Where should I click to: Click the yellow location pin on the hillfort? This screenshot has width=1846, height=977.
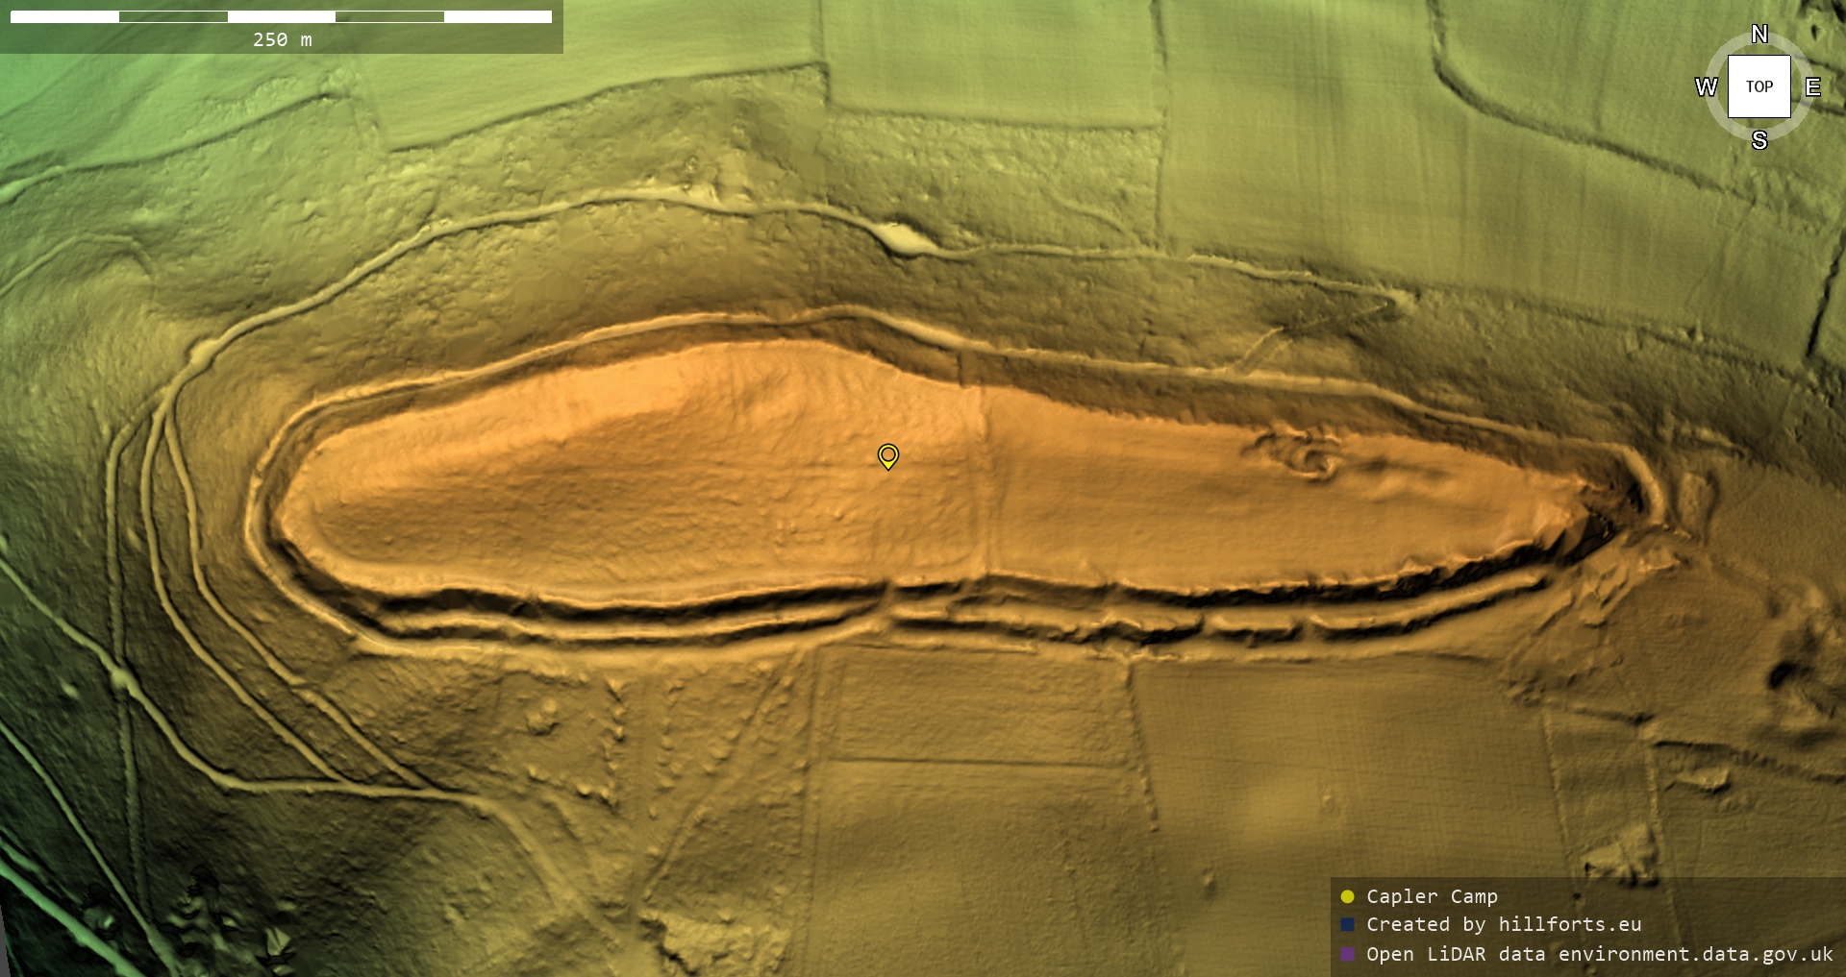(x=887, y=455)
